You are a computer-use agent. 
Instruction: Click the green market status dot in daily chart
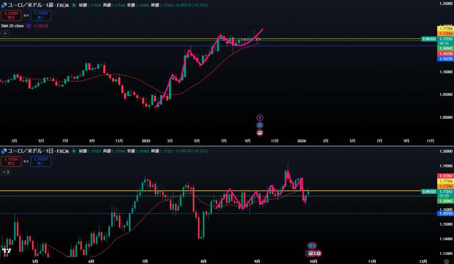click(74, 151)
